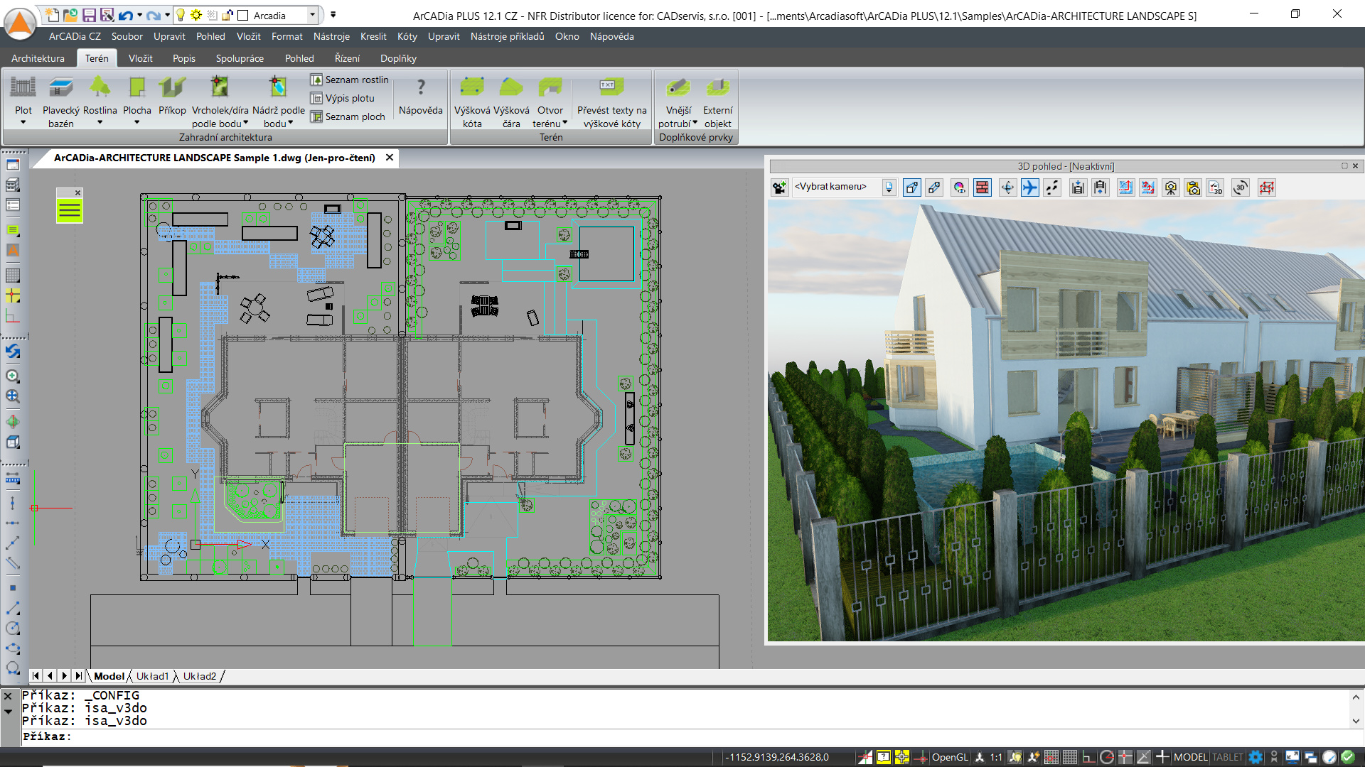The height and width of the screenshot is (767, 1365).
Task: Expand Vrcholek/díra podle bodu dropdown
Action: (246, 123)
